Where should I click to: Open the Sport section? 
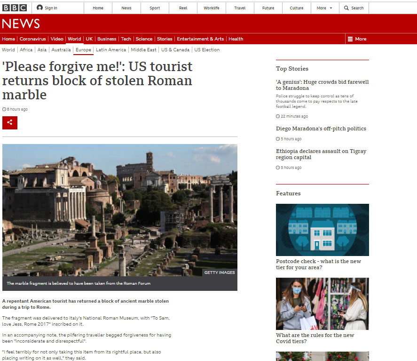(x=155, y=8)
